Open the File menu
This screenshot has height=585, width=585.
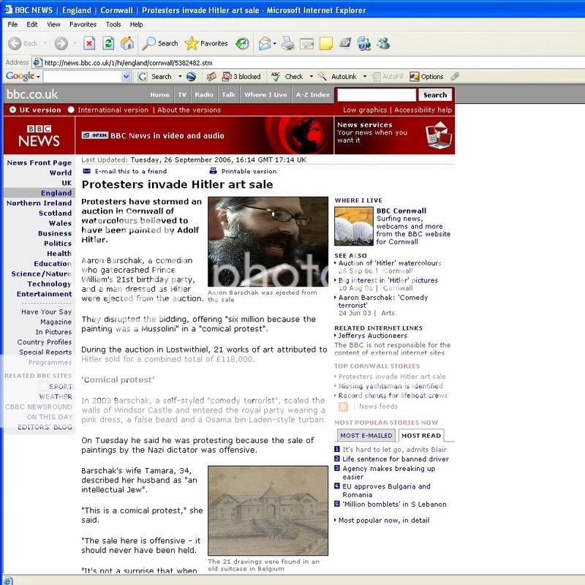tap(12, 24)
